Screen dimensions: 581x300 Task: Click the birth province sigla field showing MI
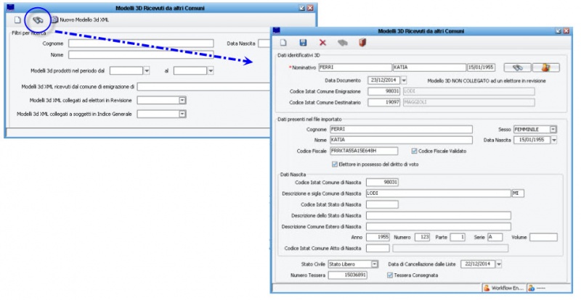coord(518,193)
